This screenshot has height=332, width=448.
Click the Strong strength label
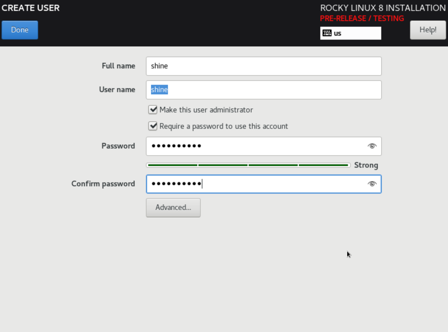coord(366,165)
